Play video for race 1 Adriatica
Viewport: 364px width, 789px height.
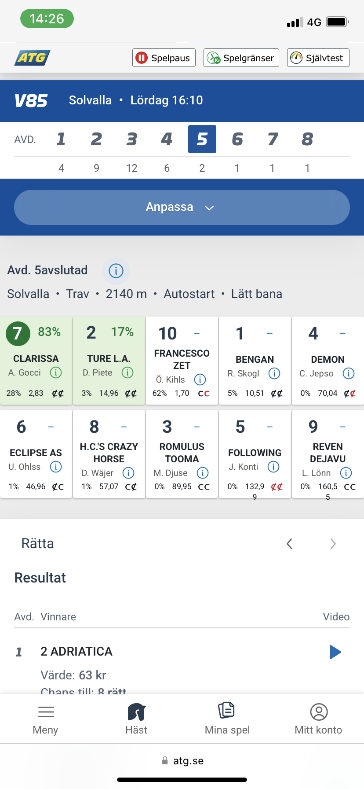click(335, 652)
